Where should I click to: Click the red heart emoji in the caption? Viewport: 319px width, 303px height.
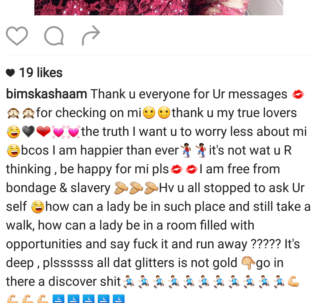point(44,132)
